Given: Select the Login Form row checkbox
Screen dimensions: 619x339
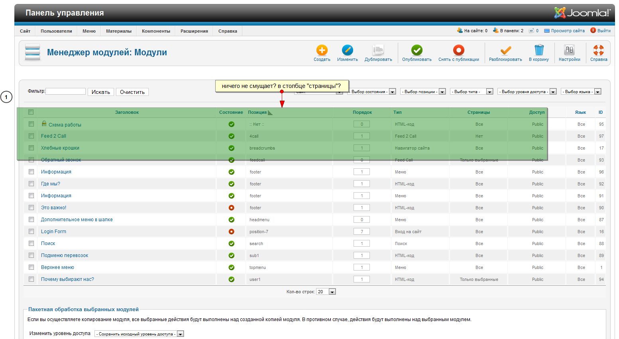Looking at the screenshot, I should pos(31,232).
